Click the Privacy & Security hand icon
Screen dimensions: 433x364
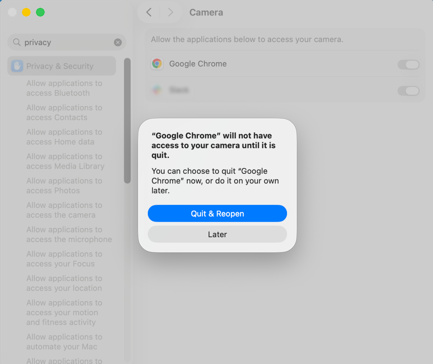point(17,66)
